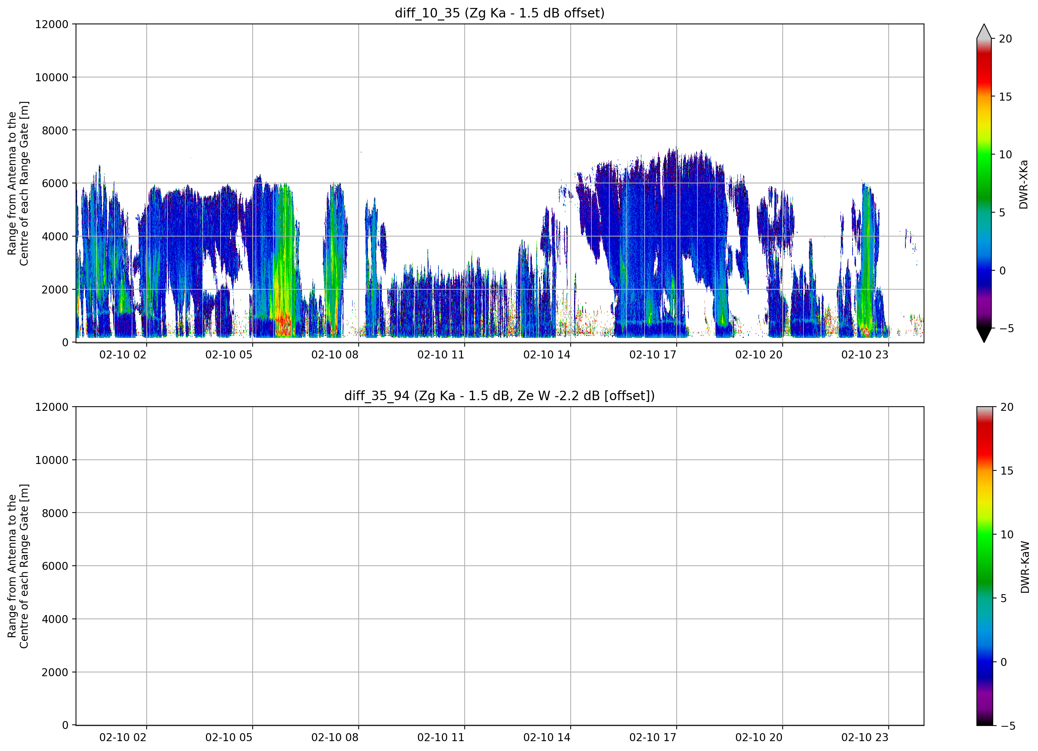Click the 15 tick on the DWR-XKa colorbar

(x=1005, y=97)
